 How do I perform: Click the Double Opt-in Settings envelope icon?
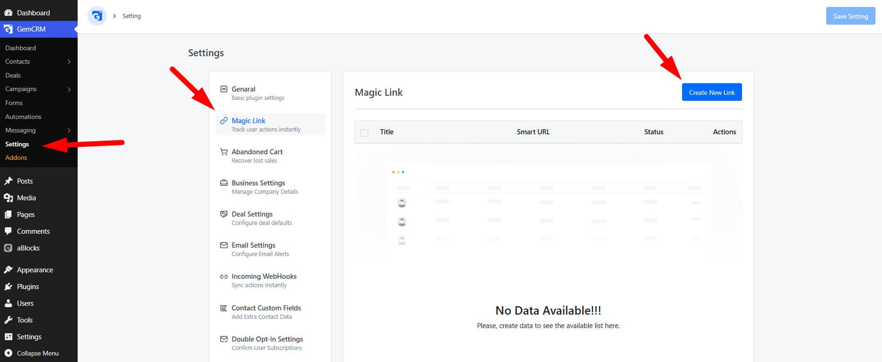[224, 339]
